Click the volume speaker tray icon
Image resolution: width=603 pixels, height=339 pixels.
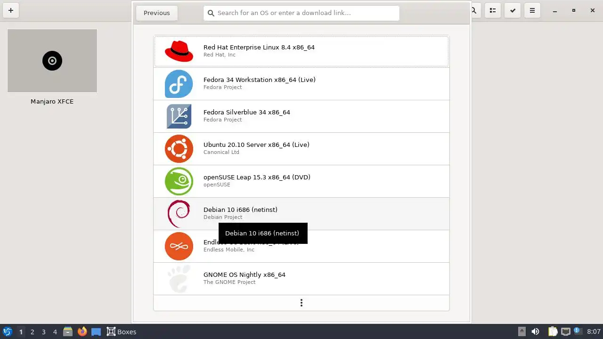click(535, 331)
